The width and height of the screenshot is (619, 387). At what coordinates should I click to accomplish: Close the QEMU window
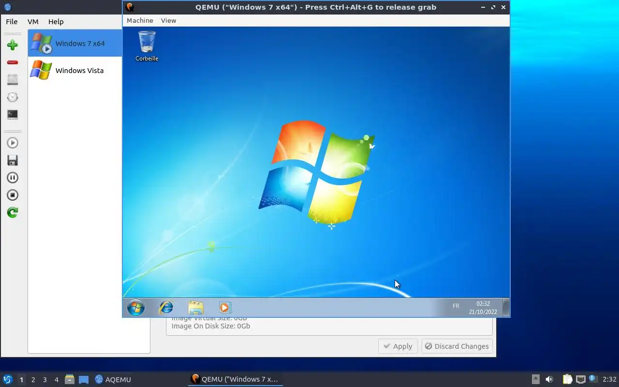tap(503, 7)
